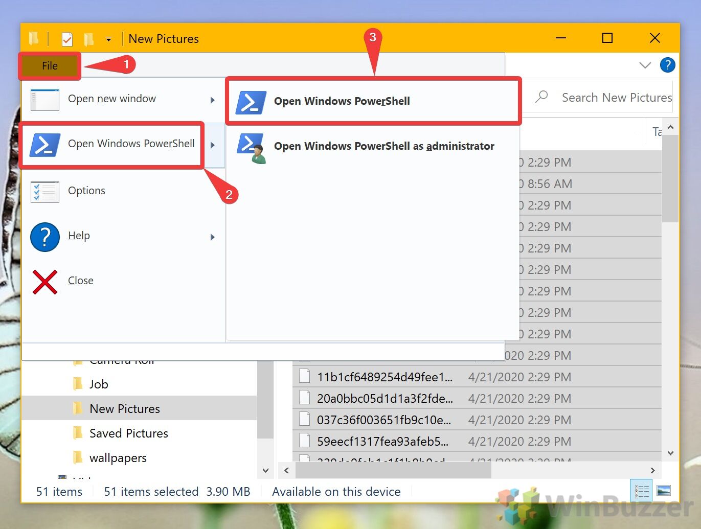
Task: Select New Pictures folder in tree
Action: (125, 409)
